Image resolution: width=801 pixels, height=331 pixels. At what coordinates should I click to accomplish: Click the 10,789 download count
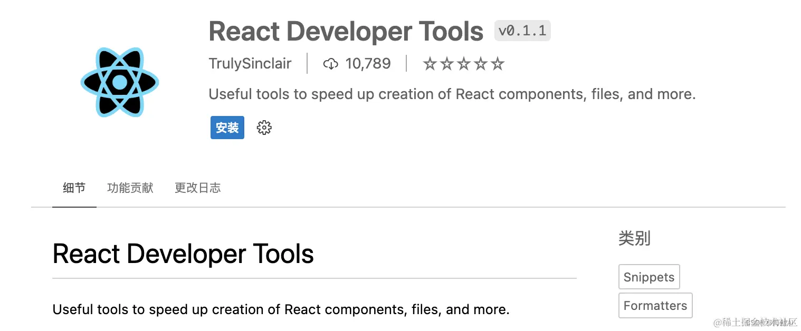pyautogui.click(x=368, y=63)
